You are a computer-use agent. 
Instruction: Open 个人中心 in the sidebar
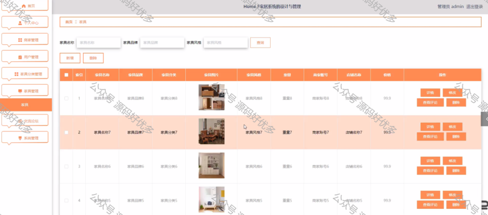point(25,22)
